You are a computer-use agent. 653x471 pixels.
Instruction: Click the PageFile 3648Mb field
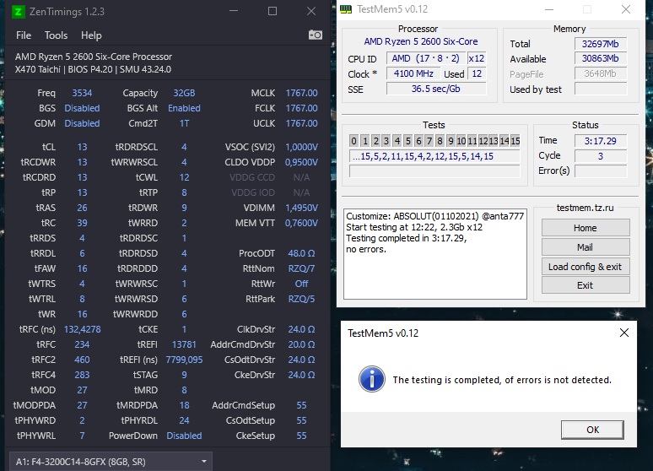click(601, 73)
